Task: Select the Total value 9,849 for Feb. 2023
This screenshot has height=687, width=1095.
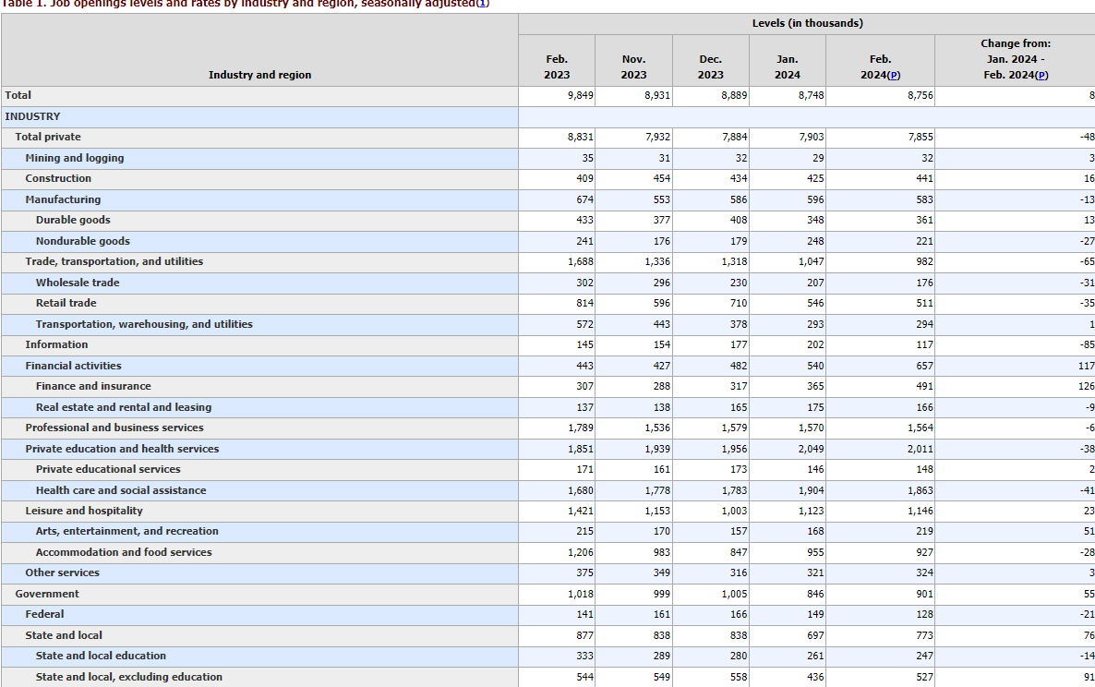Action: tap(581, 96)
